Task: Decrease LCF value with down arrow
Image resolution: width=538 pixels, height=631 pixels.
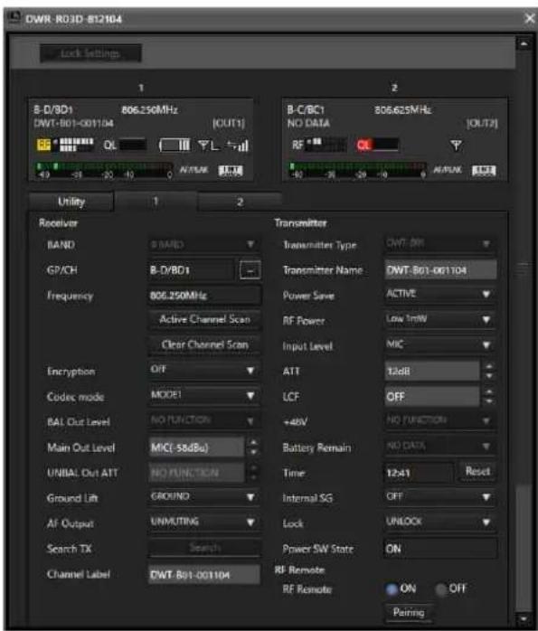Action: pyautogui.click(x=489, y=401)
